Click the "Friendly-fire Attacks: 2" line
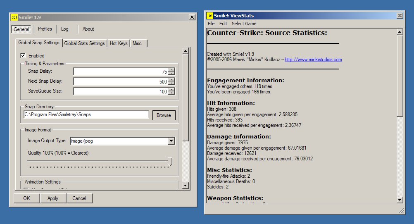 tap(228, 176)
